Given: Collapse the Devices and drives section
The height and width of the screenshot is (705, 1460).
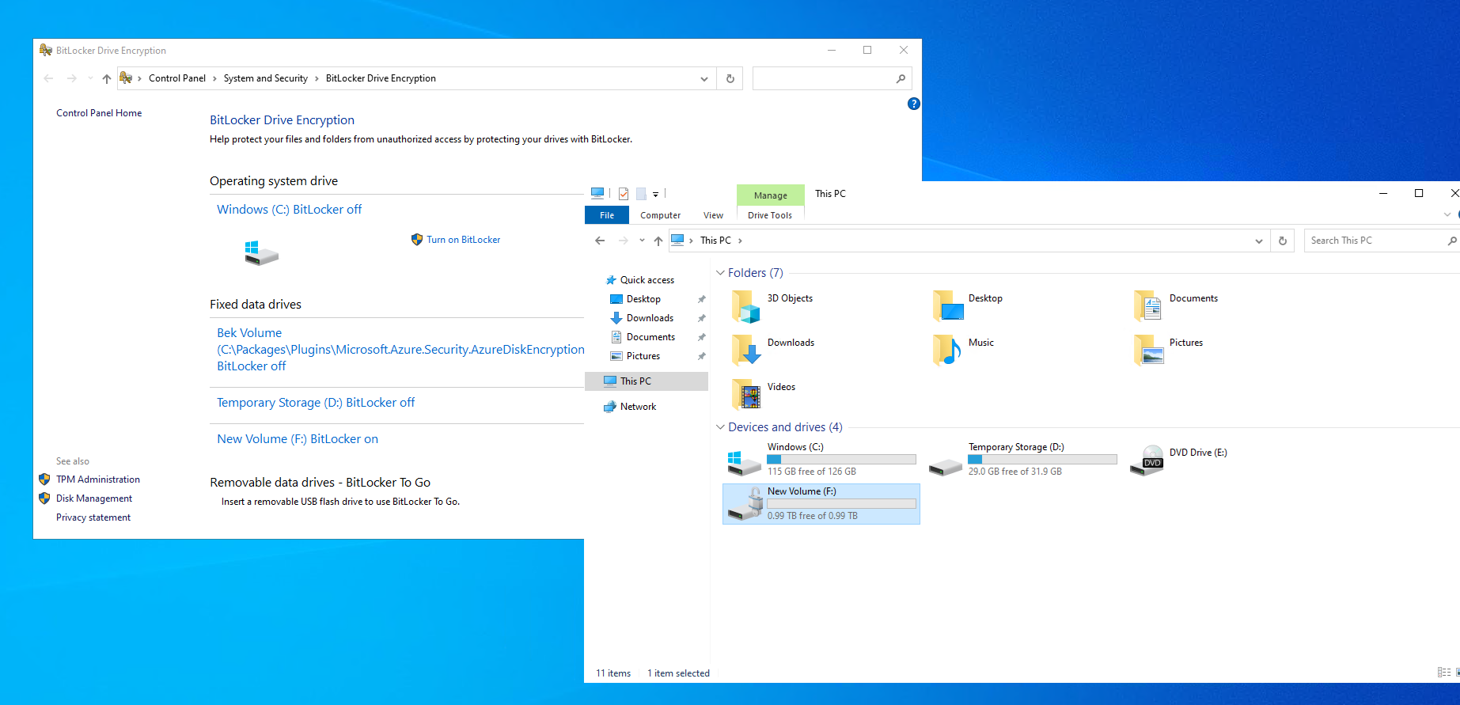Looking at the screenshot, I should 720,427.
